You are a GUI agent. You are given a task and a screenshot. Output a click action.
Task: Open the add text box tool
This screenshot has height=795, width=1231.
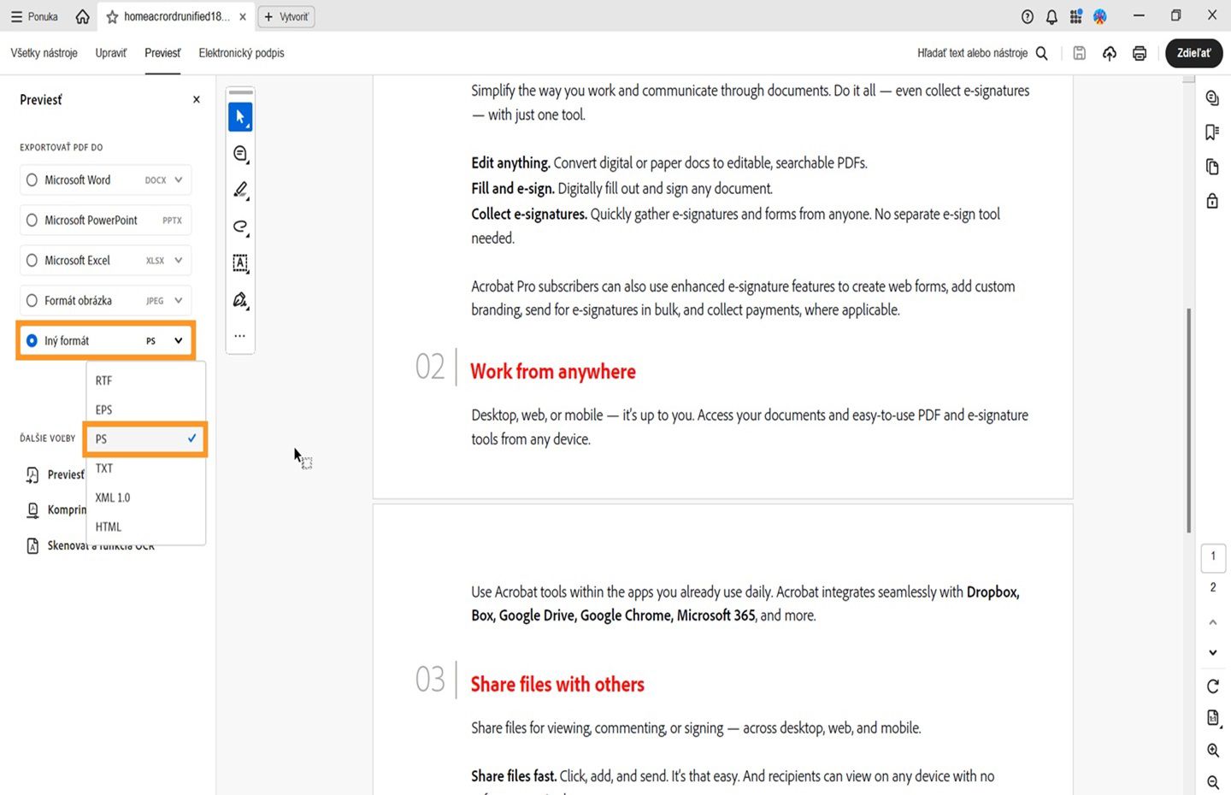240,263
